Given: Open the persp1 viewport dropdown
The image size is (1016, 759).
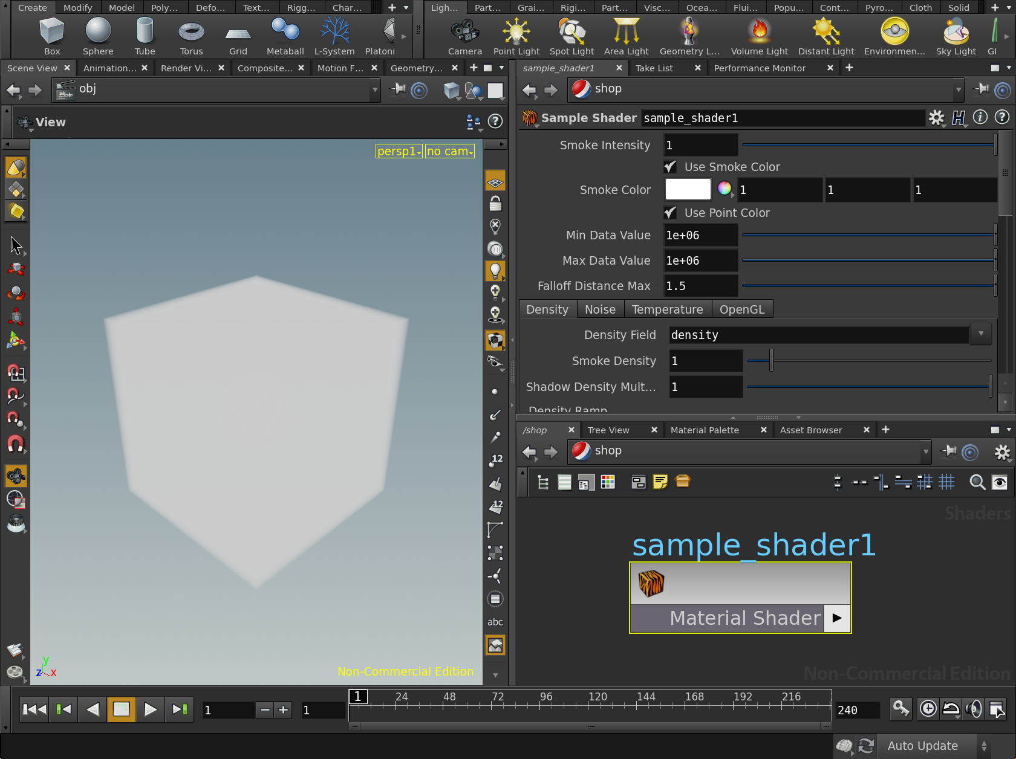Looking at the screenshot, I should (399, 151).
